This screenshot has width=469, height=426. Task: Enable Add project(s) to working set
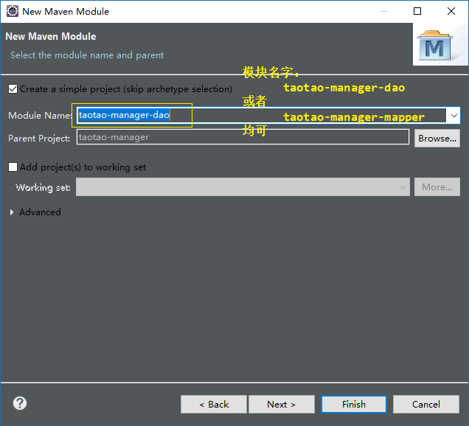coord(13,167)
